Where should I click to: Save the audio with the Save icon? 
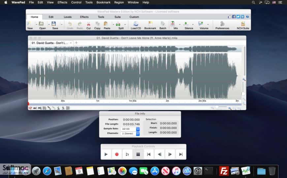coord(55,25)
